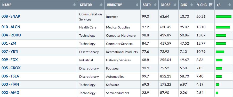Viewport: 233px width, 97px height.
Task: Open the 004 - ROKU symbol link
Action: (11, 35)
